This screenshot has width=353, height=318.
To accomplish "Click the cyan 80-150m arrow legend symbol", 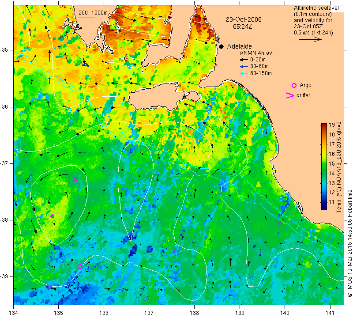I will 244,73.
